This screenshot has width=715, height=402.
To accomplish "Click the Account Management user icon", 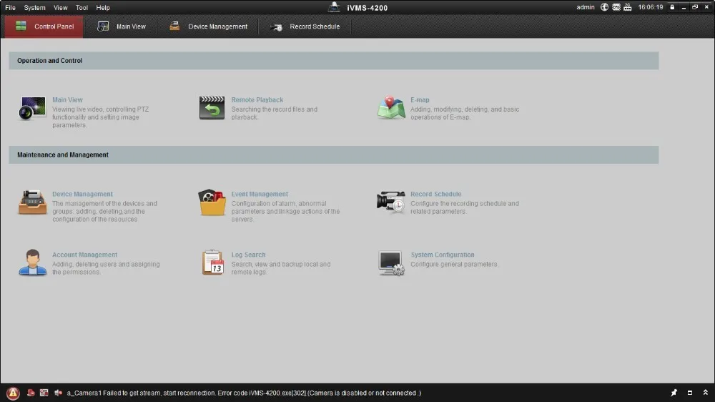I will [x=32, y=263].
